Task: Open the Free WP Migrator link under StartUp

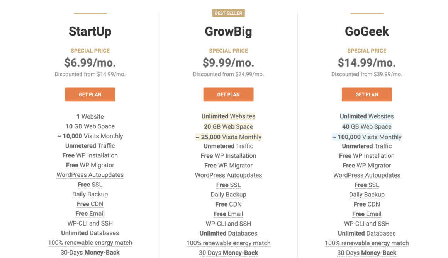Action: pos(90,165)
